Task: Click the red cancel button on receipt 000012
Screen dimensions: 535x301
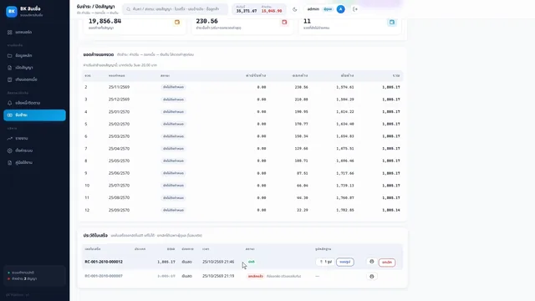Action: click(387, 262)
